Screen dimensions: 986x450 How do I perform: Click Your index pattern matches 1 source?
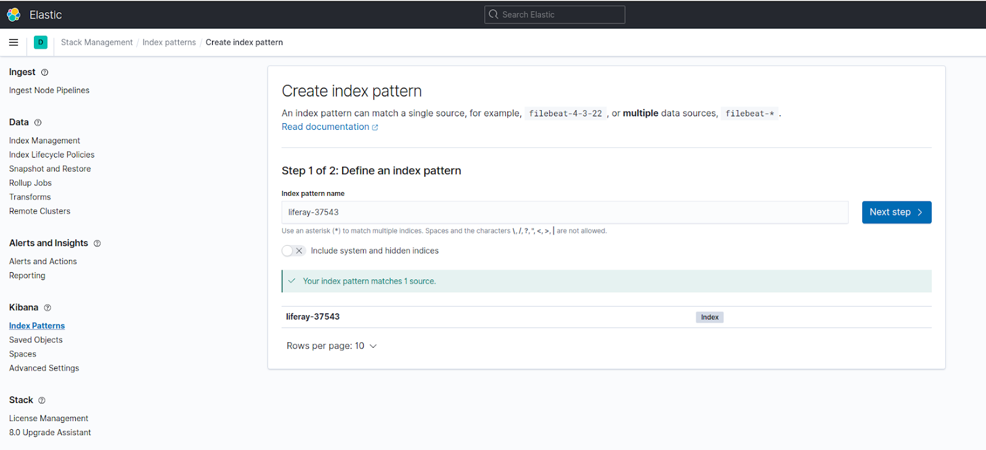(370, 281)
